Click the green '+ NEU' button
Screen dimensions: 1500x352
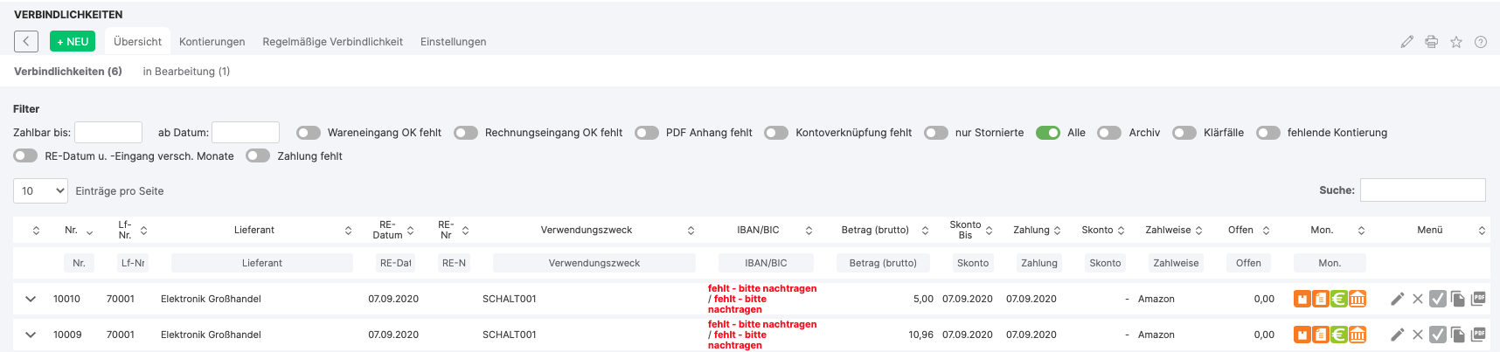coord(73,42)
